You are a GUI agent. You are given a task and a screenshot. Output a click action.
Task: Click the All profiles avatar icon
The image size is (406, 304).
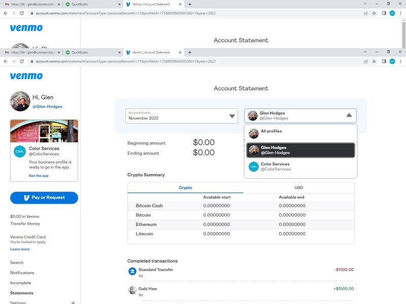point(253,134)
